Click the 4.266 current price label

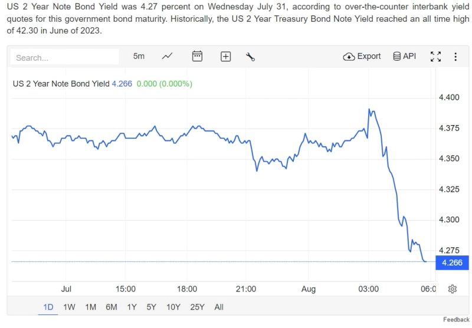tap(453, 263)
